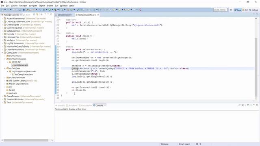Screen dimensions: 260x146
Task: Click the Writable status bar entry
Action: tap(165, 144)
